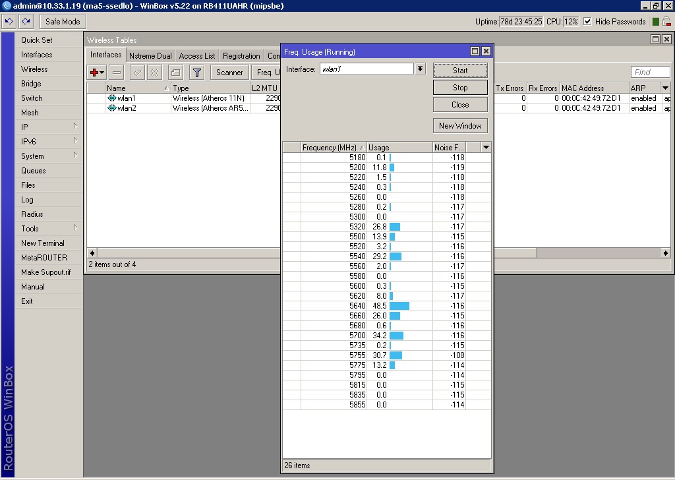Click the Interface wlan1 input field
The width and height of the screenshot is (675, 480).
click(367, 69)
